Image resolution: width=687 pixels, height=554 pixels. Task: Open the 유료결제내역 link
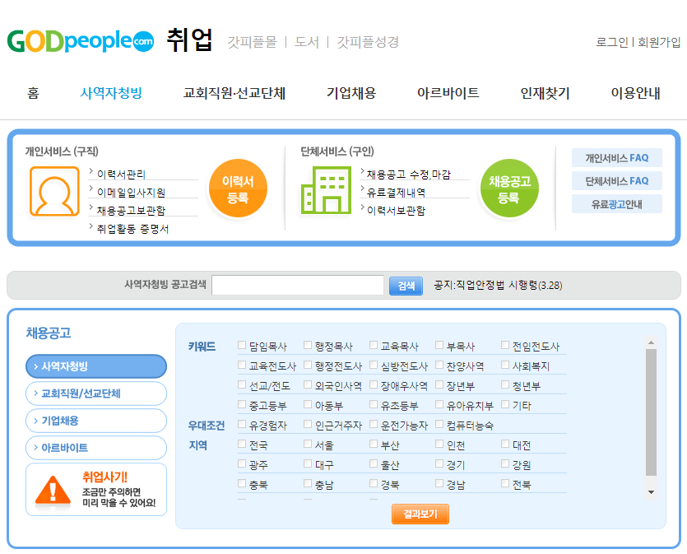click(x=396, y=193)
